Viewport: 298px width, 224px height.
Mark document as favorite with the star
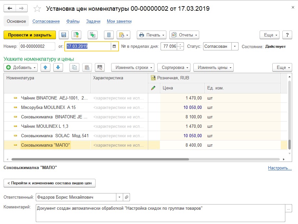tap(37, 8)
